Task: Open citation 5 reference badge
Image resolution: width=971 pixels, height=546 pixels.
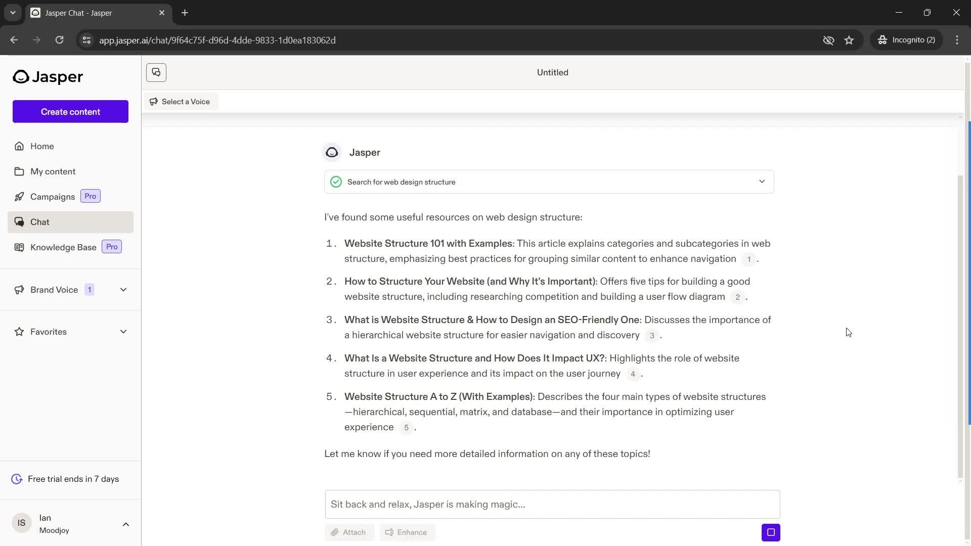Action: pos(406,428)
